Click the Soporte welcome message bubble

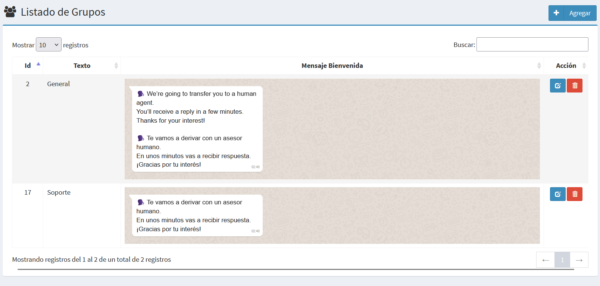pos(197,216)
